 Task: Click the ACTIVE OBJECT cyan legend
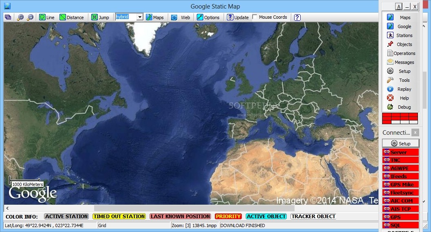(266, 217)
